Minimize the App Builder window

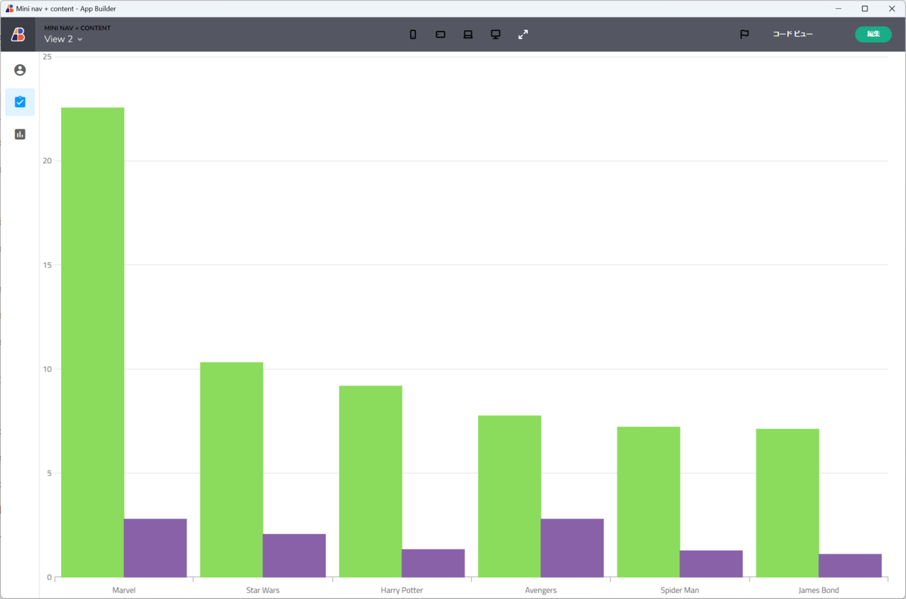[x=839, y=8]
